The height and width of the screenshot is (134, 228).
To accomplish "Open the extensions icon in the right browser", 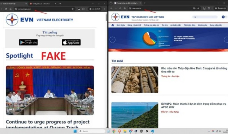I will point(209,8).
